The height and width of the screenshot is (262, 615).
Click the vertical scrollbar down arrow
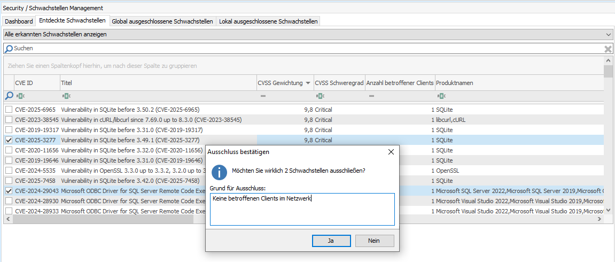608,211
